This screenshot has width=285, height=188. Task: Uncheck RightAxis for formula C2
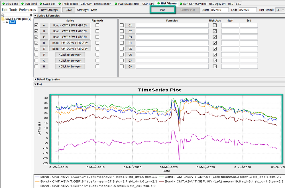pyautogui.click(x=215, y=31)
